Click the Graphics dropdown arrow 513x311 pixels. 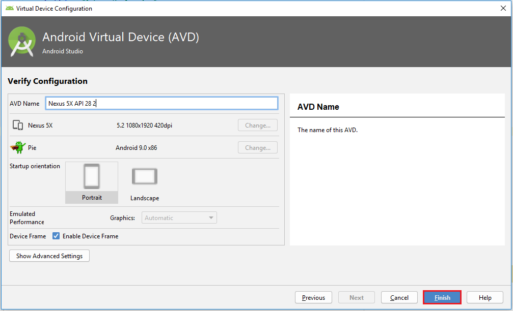click(x=211, y=218)
